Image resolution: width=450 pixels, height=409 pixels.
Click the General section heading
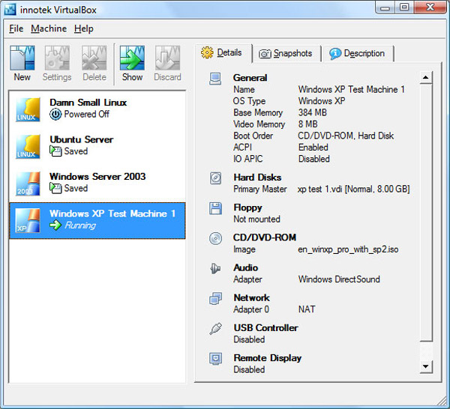tap(250, 78)
